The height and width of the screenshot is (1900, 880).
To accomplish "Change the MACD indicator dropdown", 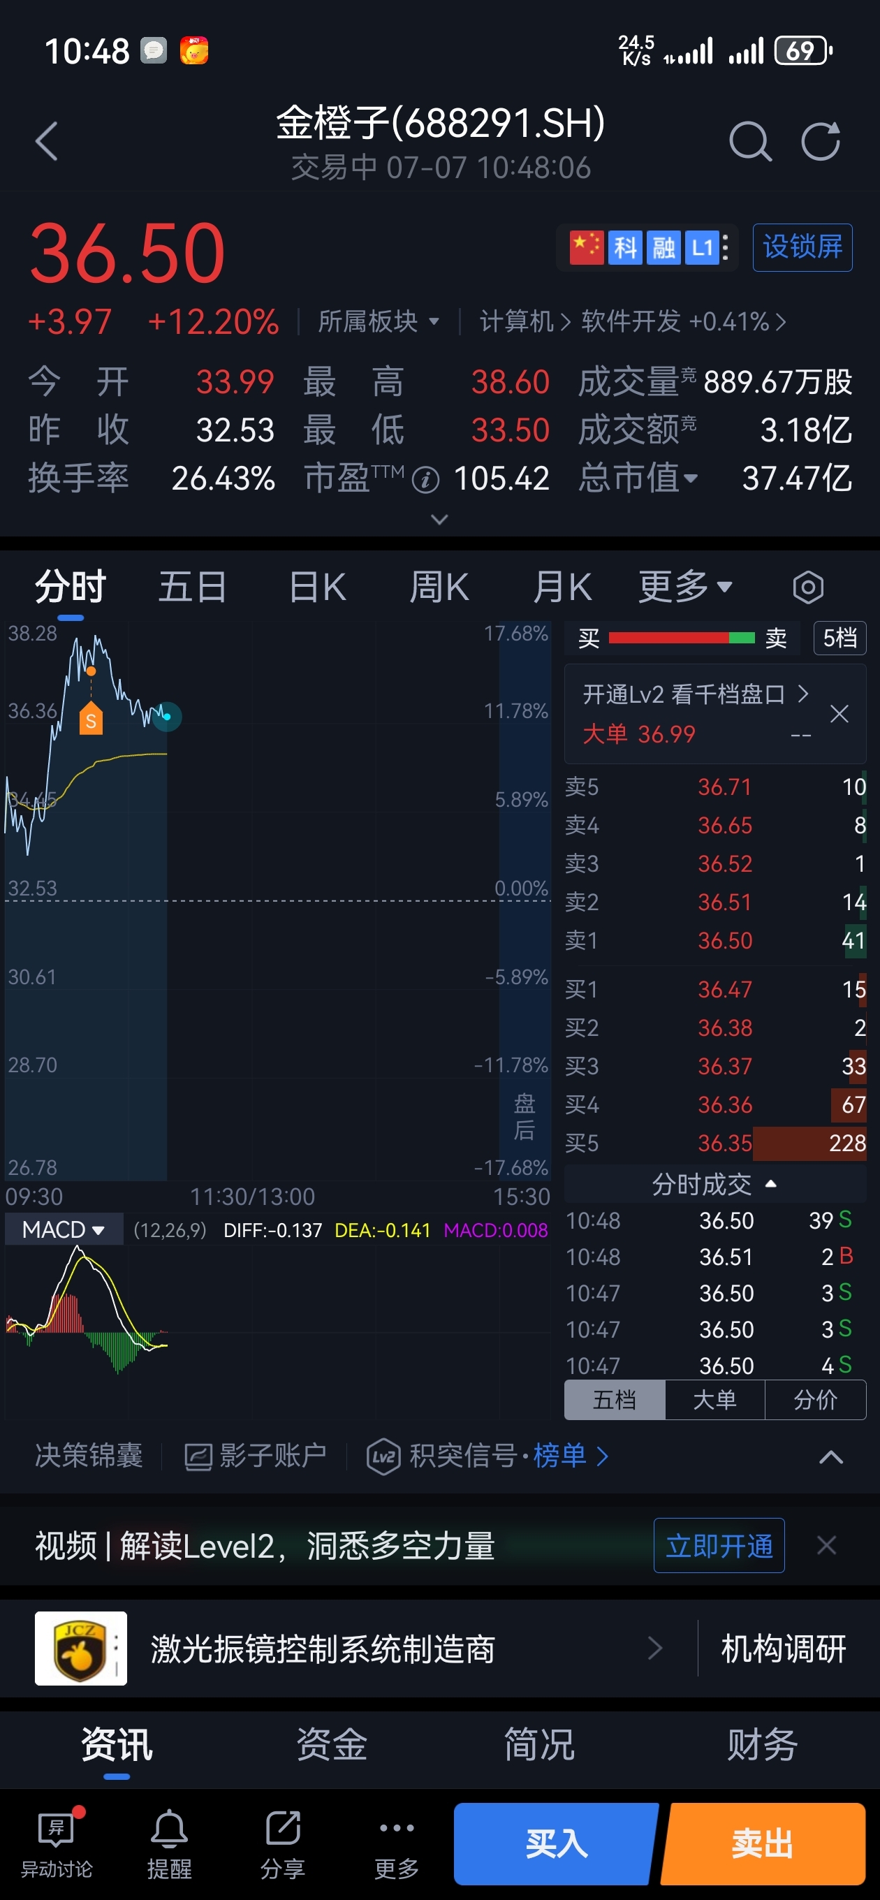I will [x=64, y=1229].
